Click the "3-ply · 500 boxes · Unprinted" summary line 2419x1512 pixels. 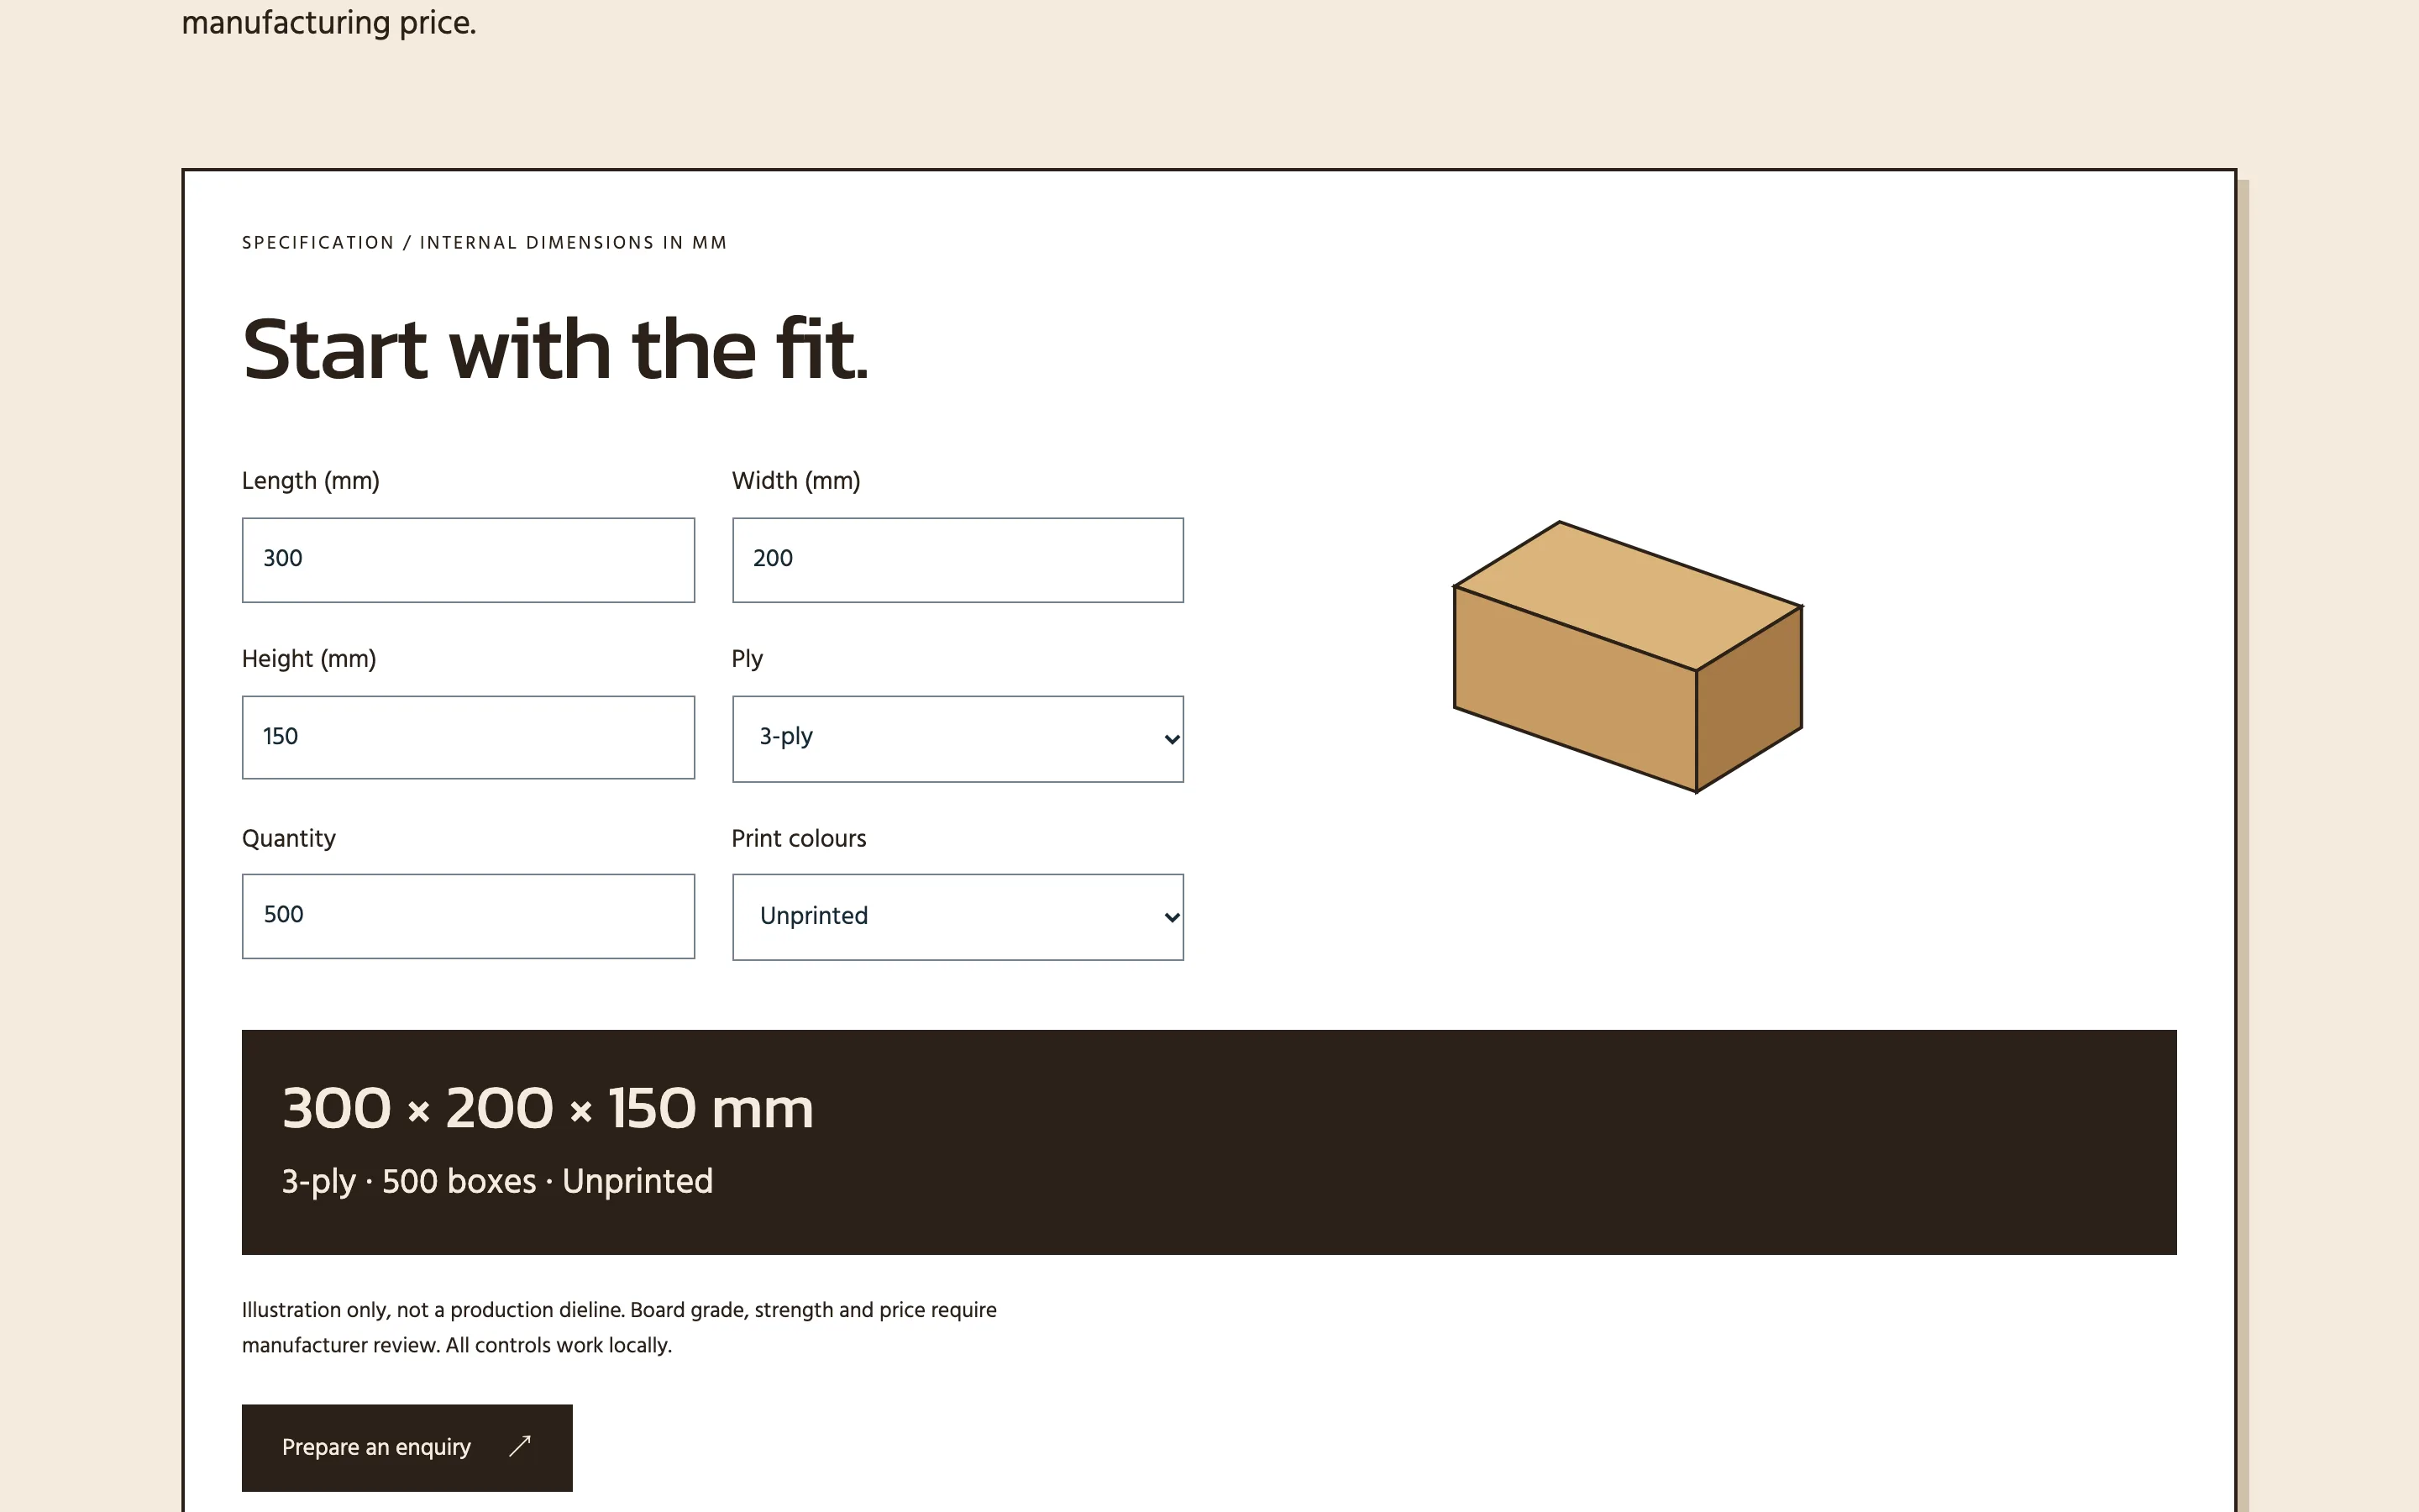tap(496, 1181)
